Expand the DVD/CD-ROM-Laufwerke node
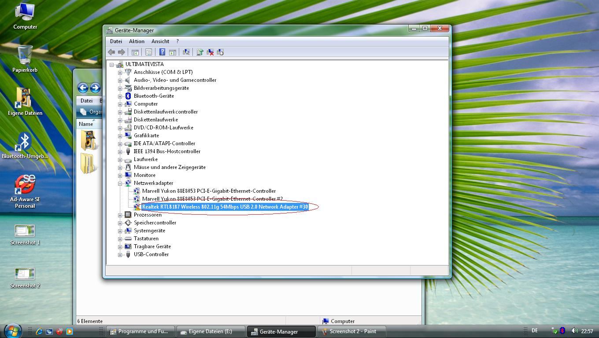599x338 pixels. point(120,128)
